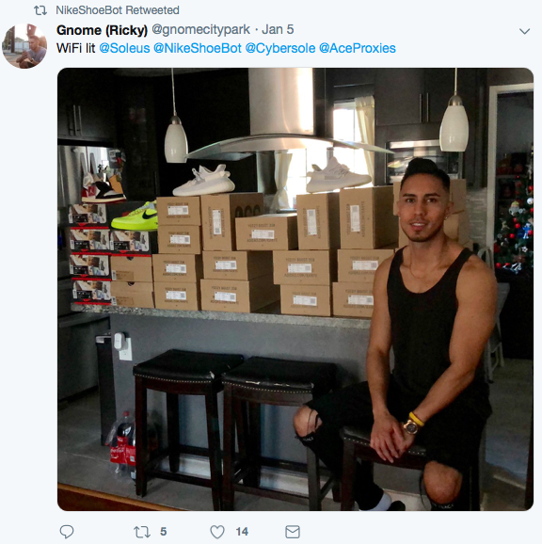Click the small retweet icon beside NikeShoeBot Retweeted
This screenshot has width=542, height=544.
click(x=40, y=10)
